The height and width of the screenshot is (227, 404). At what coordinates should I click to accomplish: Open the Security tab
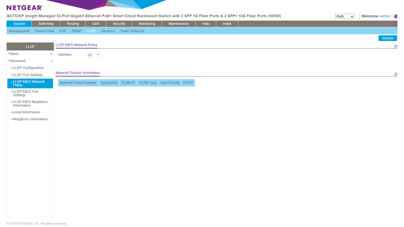coord(119,24)
